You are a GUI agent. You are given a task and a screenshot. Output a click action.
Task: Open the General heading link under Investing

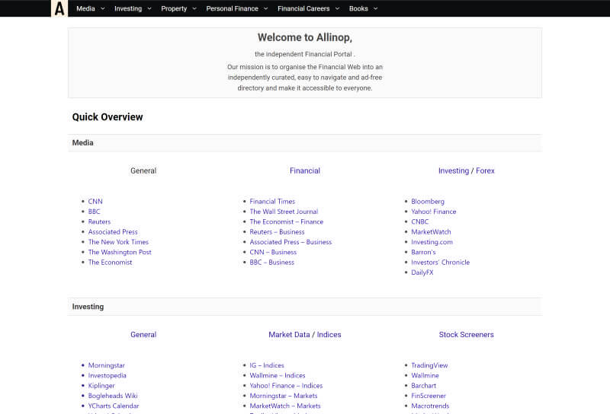point(143,334)
